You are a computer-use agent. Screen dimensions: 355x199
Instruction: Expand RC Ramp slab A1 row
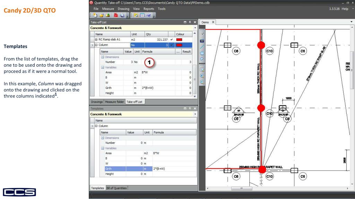click(96, 39)
